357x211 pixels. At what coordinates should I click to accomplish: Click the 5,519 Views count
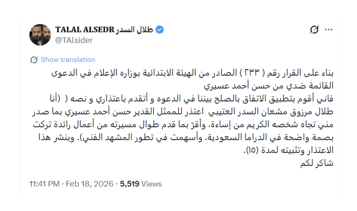(x=141, y=184)
